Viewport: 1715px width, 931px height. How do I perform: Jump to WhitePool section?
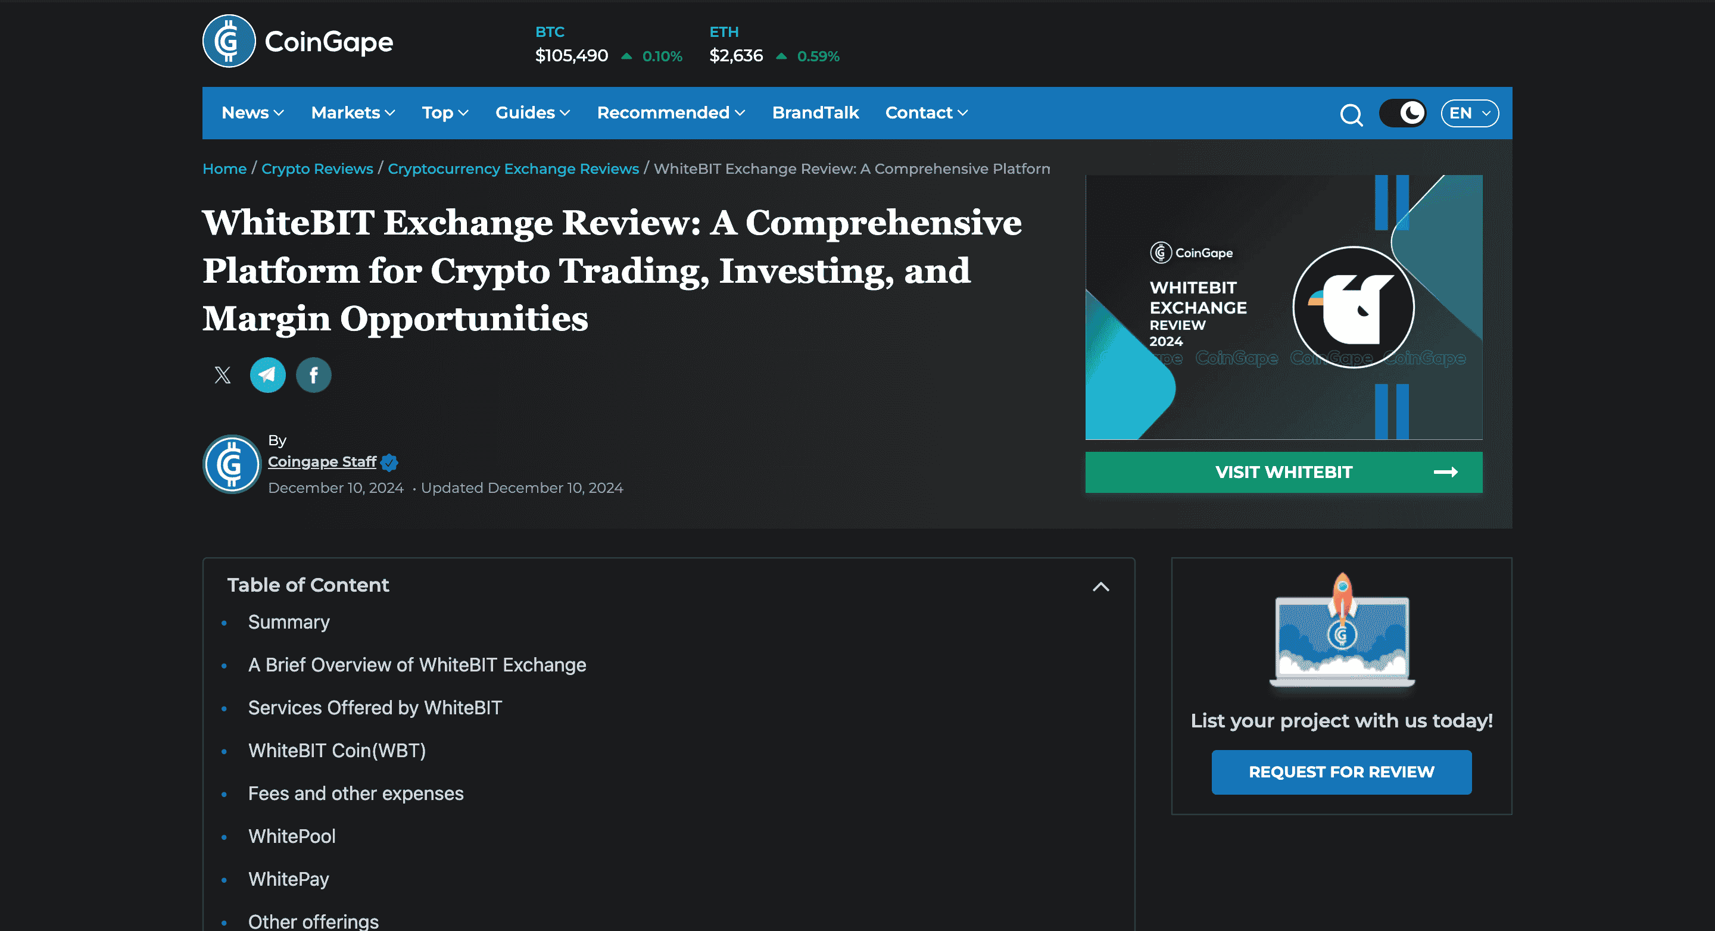[292, 836]
